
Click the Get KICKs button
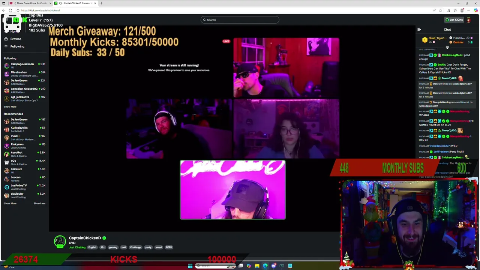pyautogui.click(x=454, y=20)
